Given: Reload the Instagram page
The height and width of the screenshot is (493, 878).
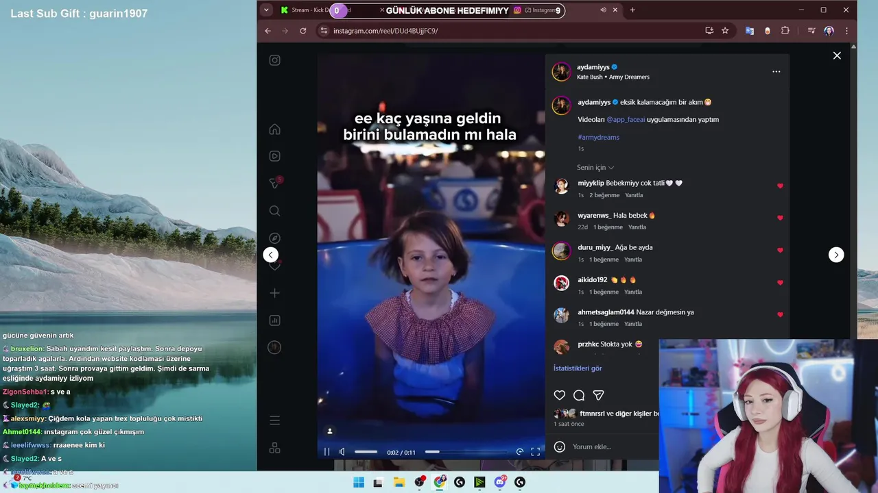Looking at the screenshot, I should pos(302,31).
